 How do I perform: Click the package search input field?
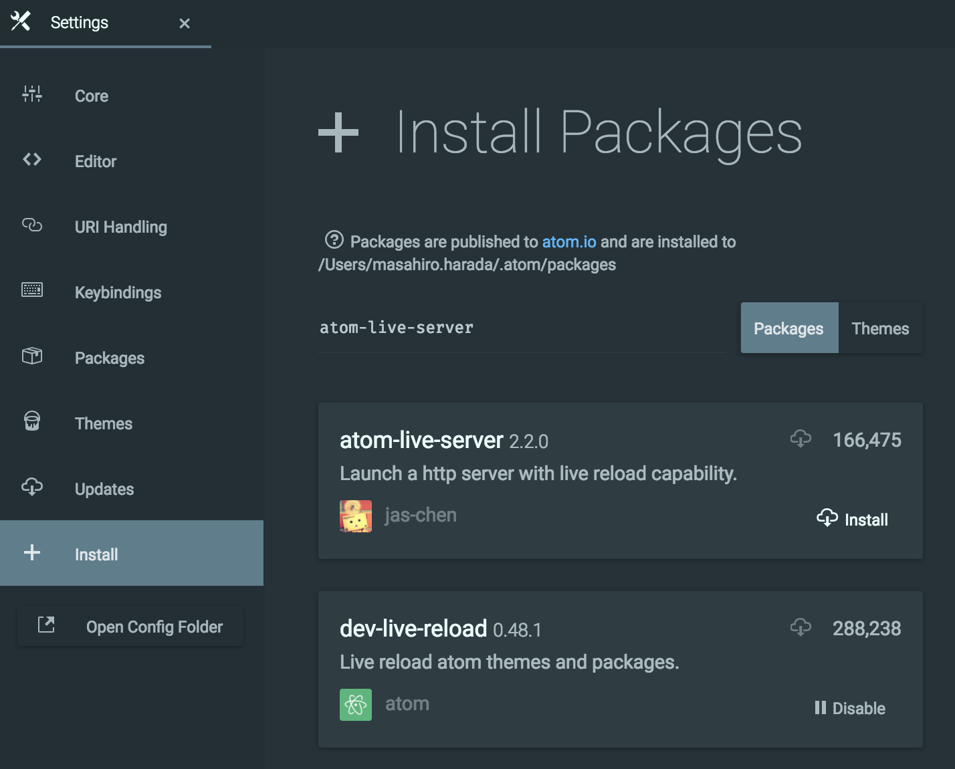tap(522, 328)
